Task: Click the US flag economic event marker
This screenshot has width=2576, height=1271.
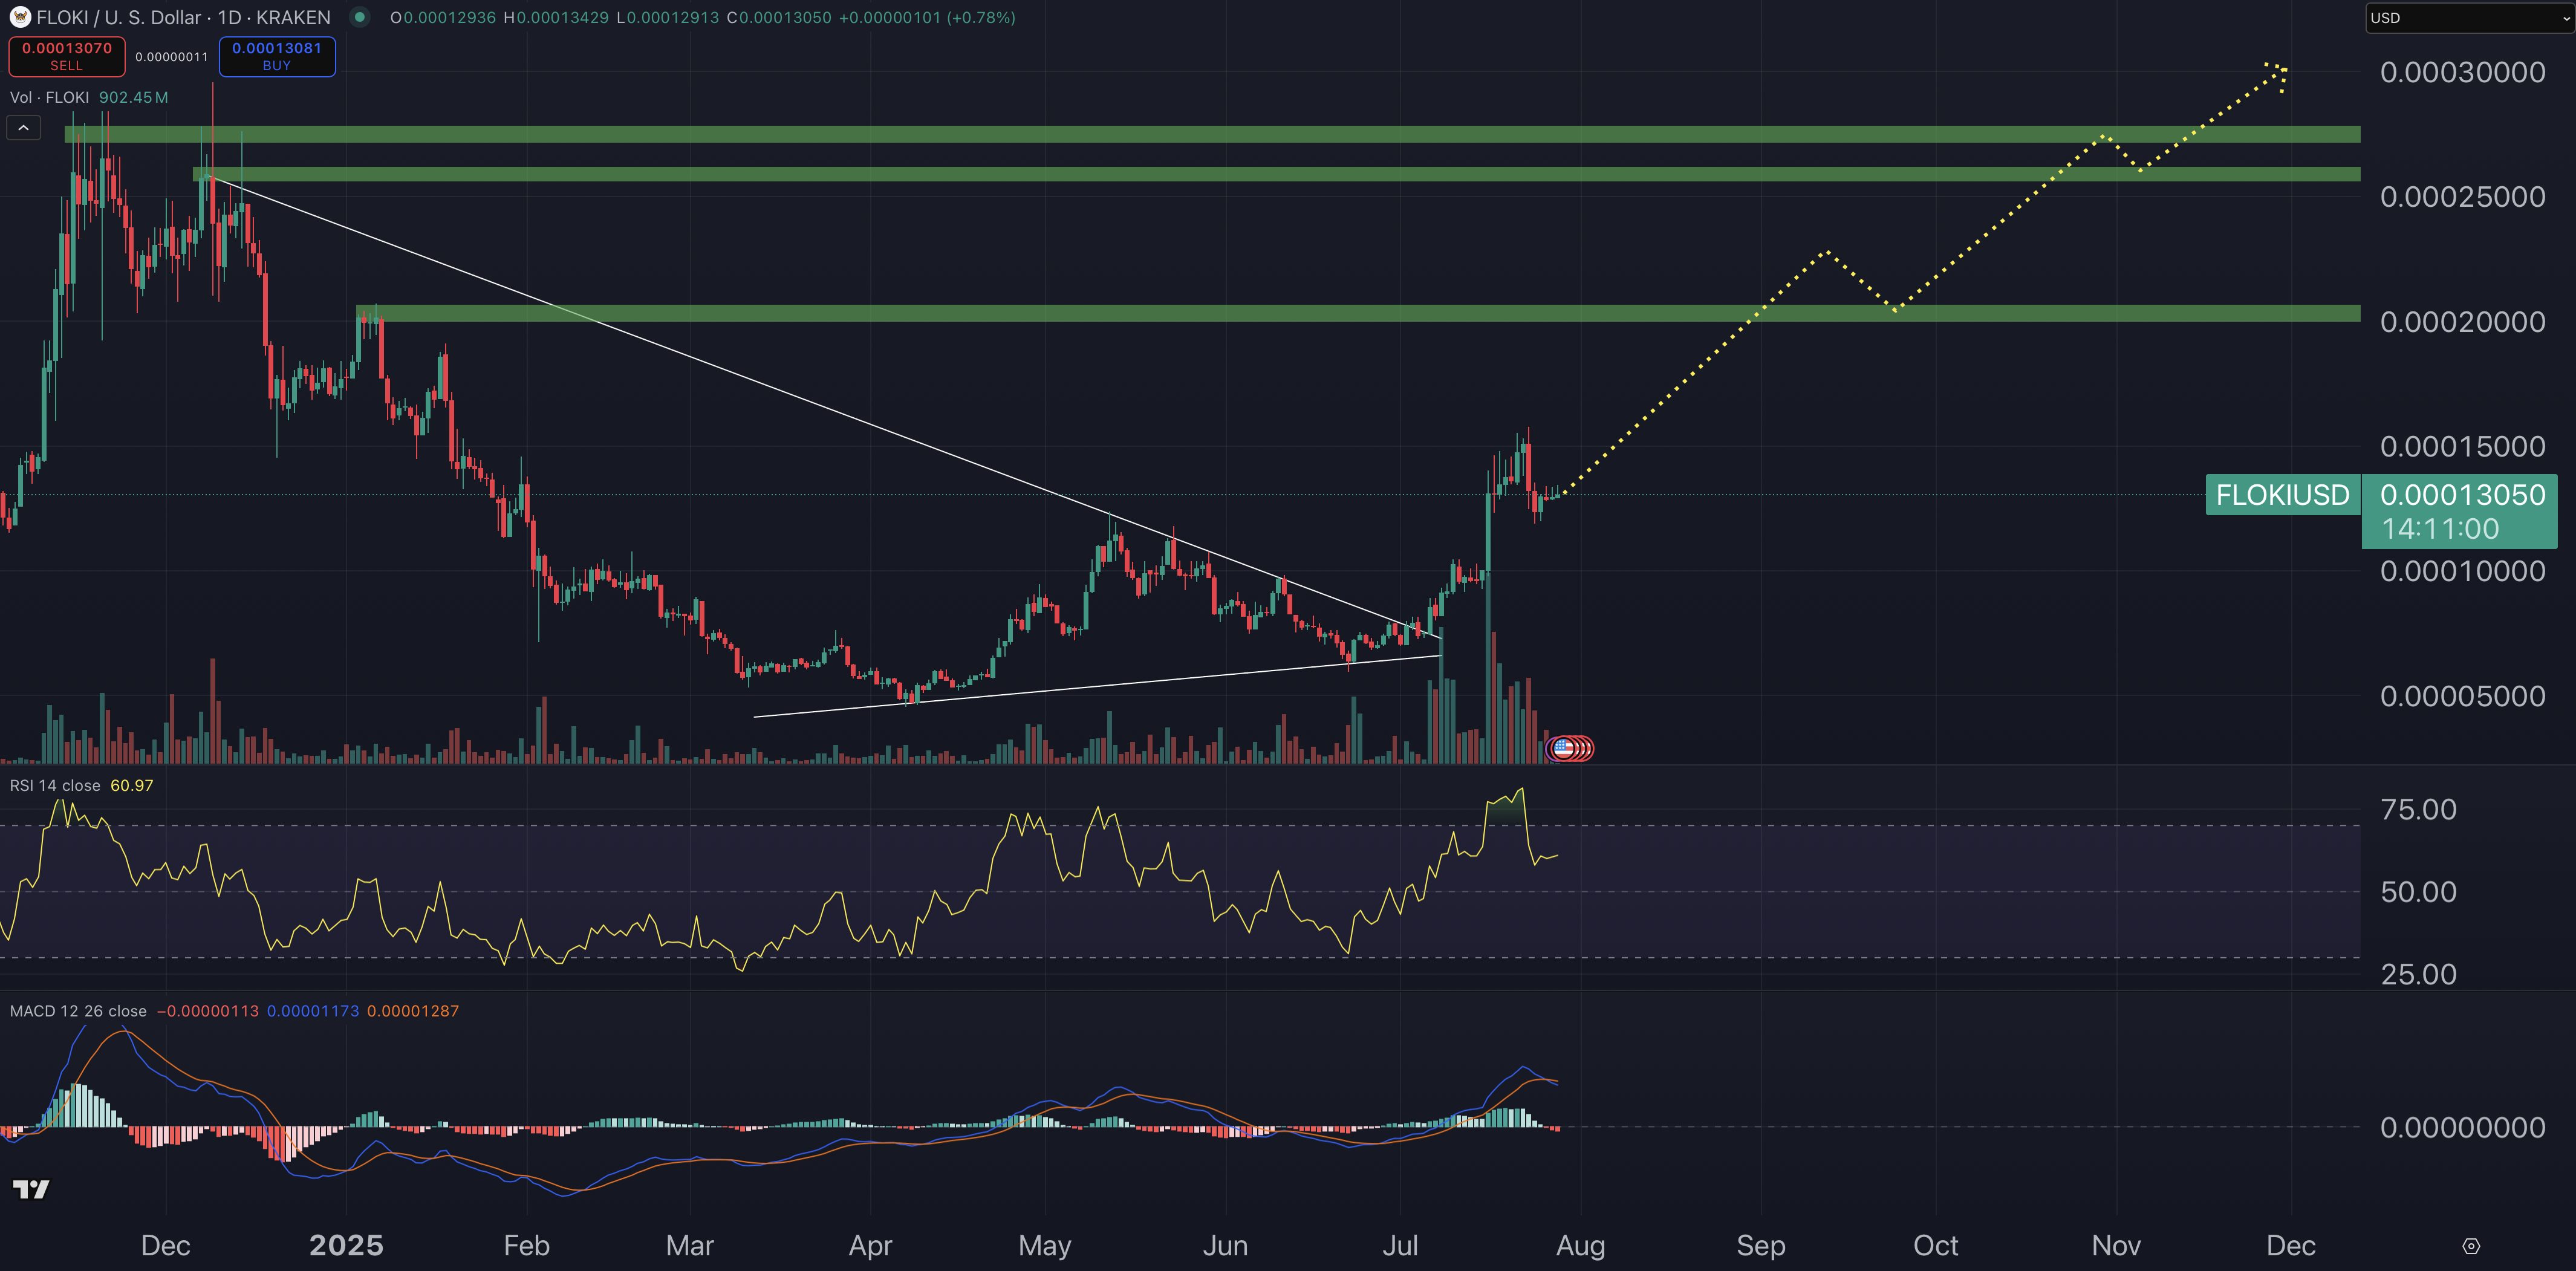Action: click(1563, 748)
